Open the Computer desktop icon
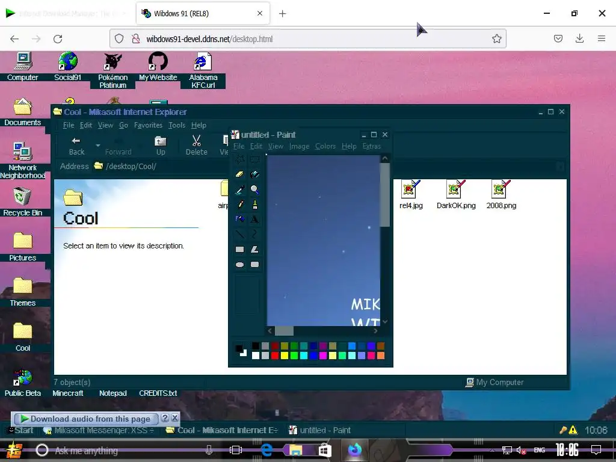Viewport: 616px width, 462px height. [22, 66]
